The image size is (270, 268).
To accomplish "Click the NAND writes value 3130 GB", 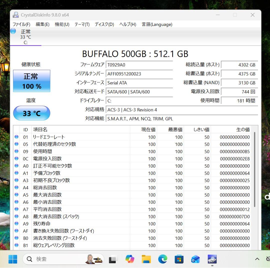I will click(239, 83).
